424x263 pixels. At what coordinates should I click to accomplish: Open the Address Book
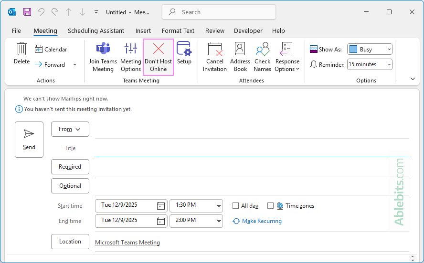tap(240, 57)
